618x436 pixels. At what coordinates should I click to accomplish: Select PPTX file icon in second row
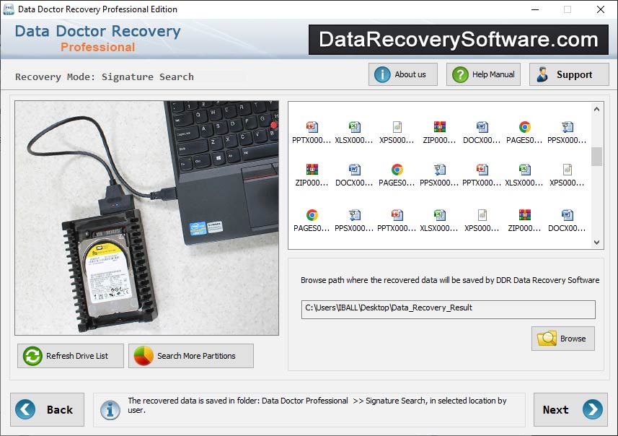[x=482, y=169]
